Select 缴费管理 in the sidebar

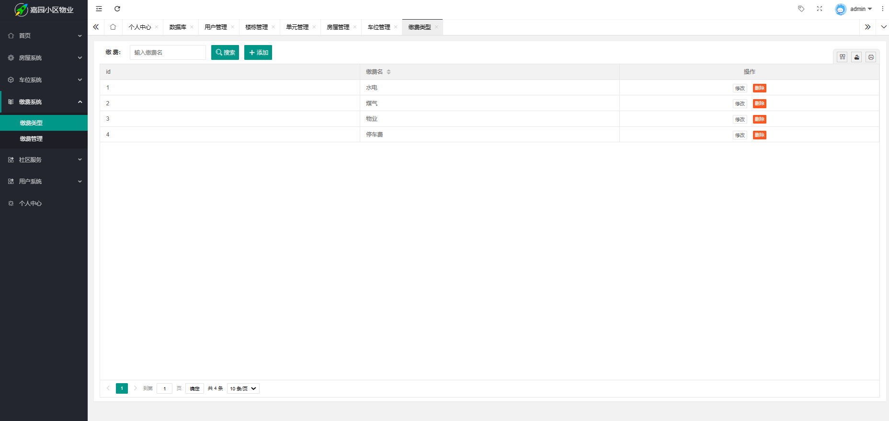pyautogui.click(x=44, y=139)
